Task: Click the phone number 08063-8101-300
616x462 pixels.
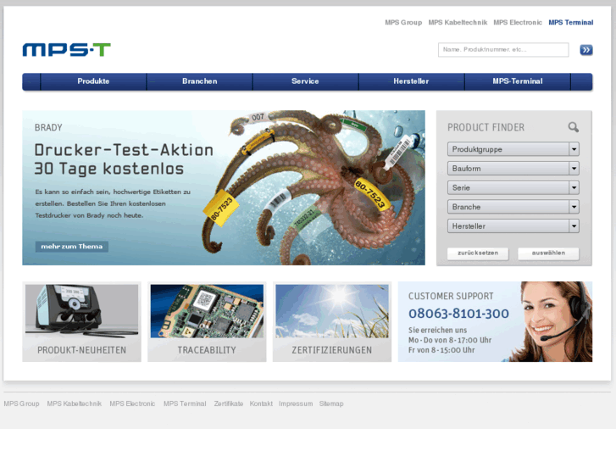Action: pyautogui.click(x=458, y=314)
